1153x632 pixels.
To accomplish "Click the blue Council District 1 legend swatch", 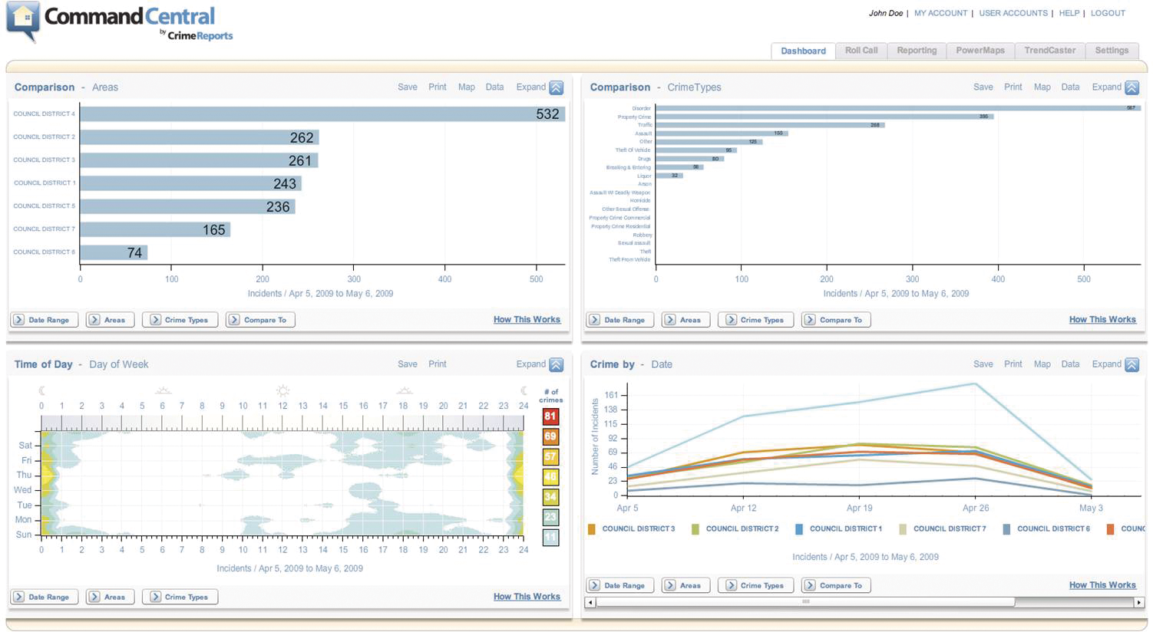I will (799, 529).
